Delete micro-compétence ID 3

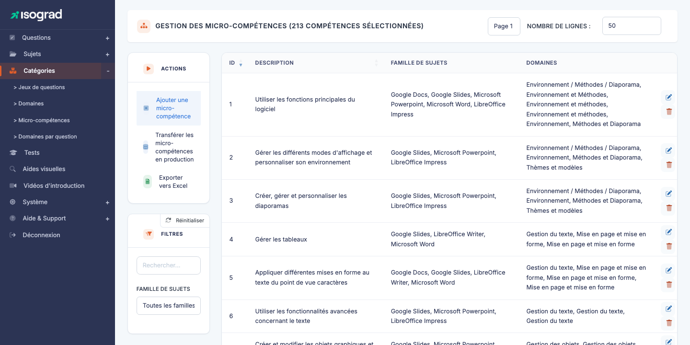coord(669,208)
